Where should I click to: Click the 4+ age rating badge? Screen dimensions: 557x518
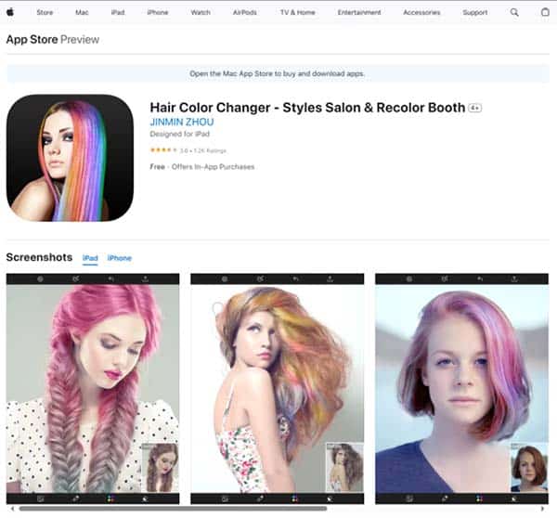[475, 108]
